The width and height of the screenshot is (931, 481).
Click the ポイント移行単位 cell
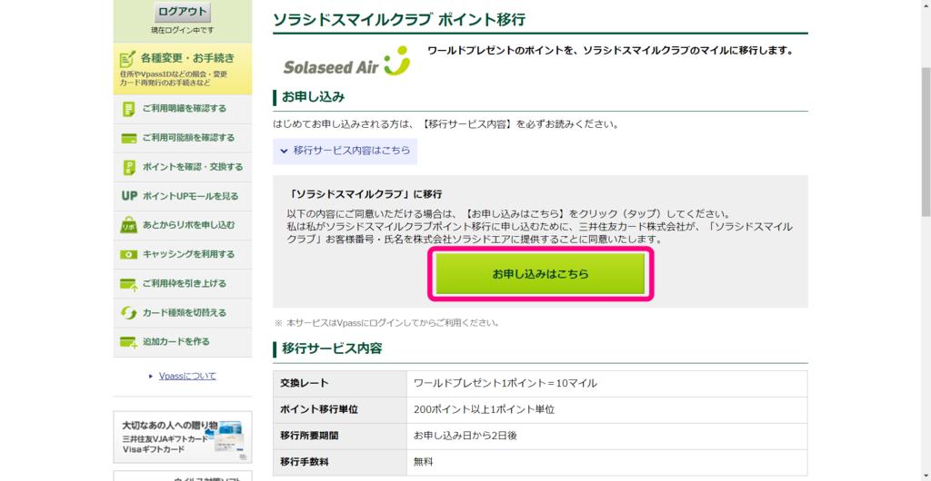340,409
